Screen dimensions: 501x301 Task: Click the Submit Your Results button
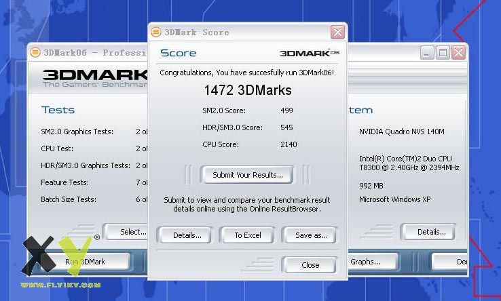pos(246,175)
